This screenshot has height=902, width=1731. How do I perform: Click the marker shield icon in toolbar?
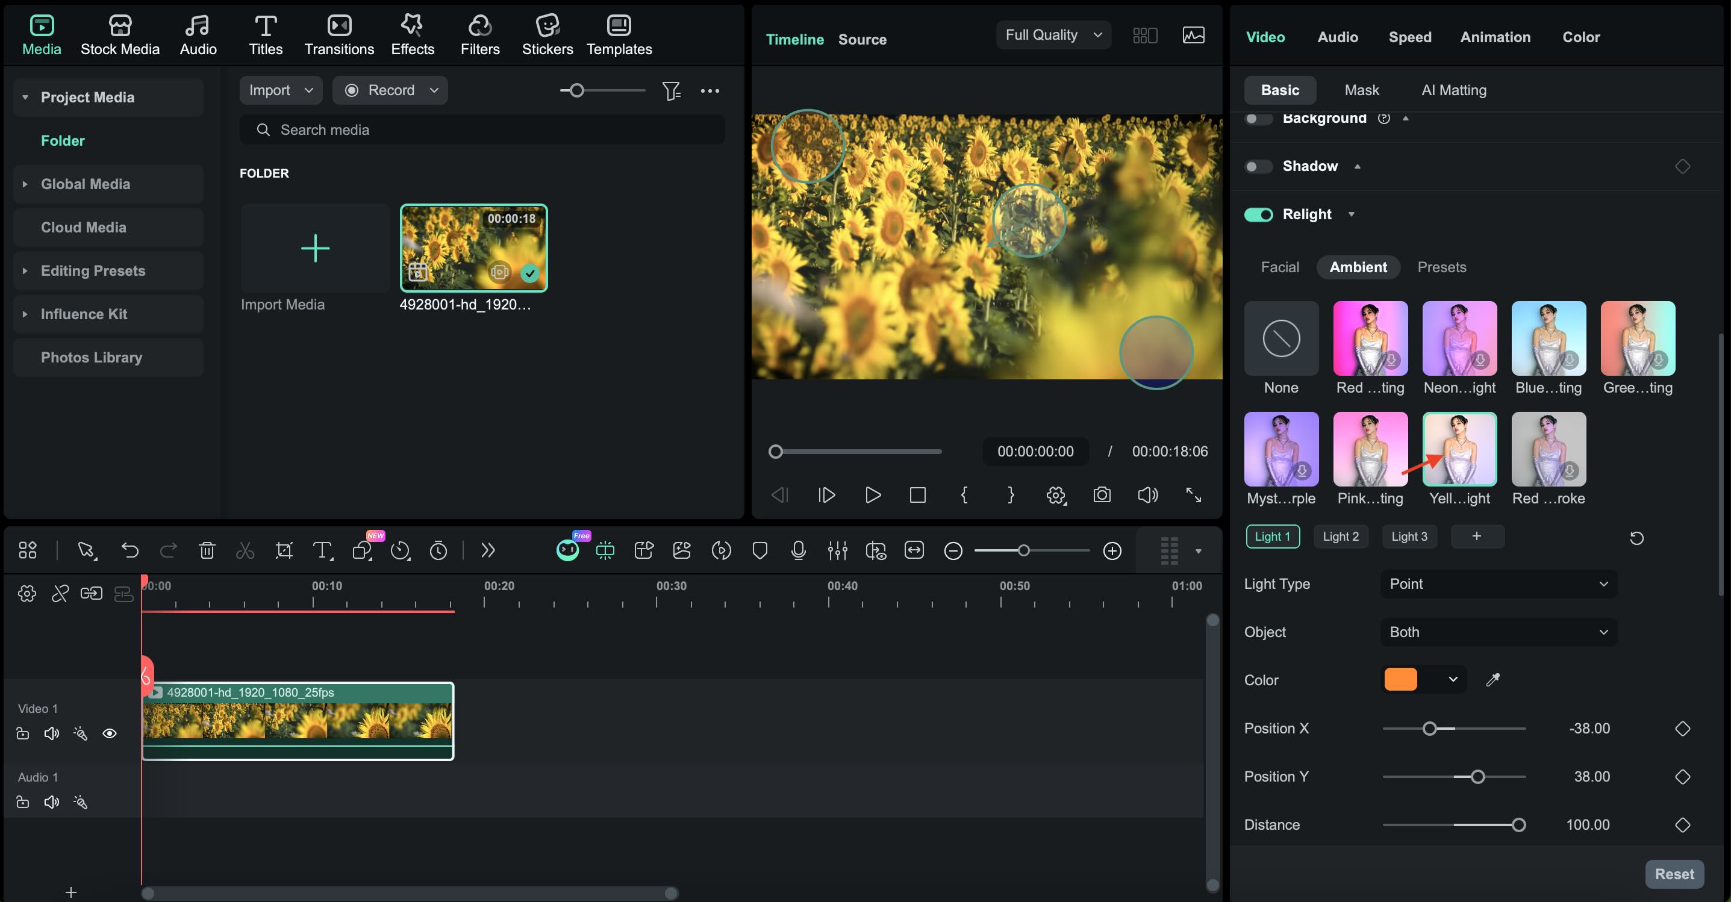point(760,551)
